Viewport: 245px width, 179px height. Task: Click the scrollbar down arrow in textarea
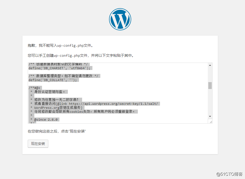[210, 116]
